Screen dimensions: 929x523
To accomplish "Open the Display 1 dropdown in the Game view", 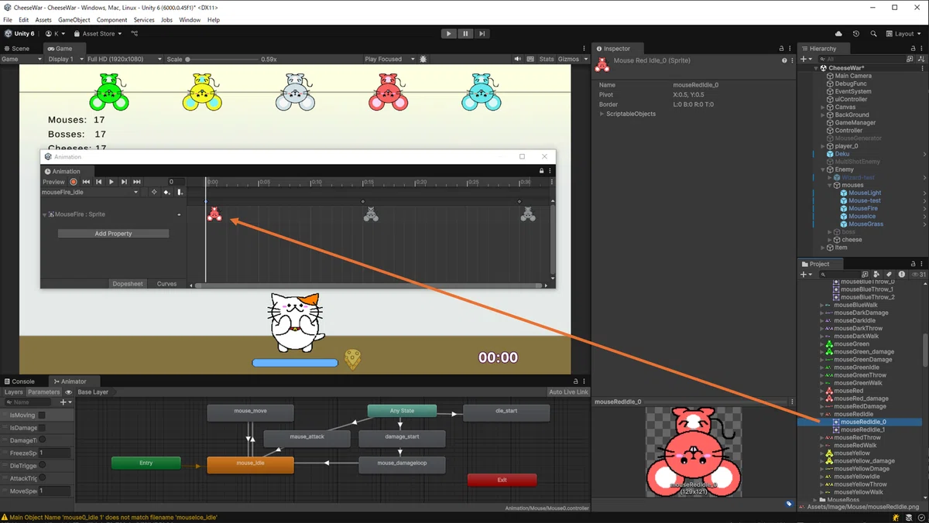I will pyautogui.click(x=66, y=59).
